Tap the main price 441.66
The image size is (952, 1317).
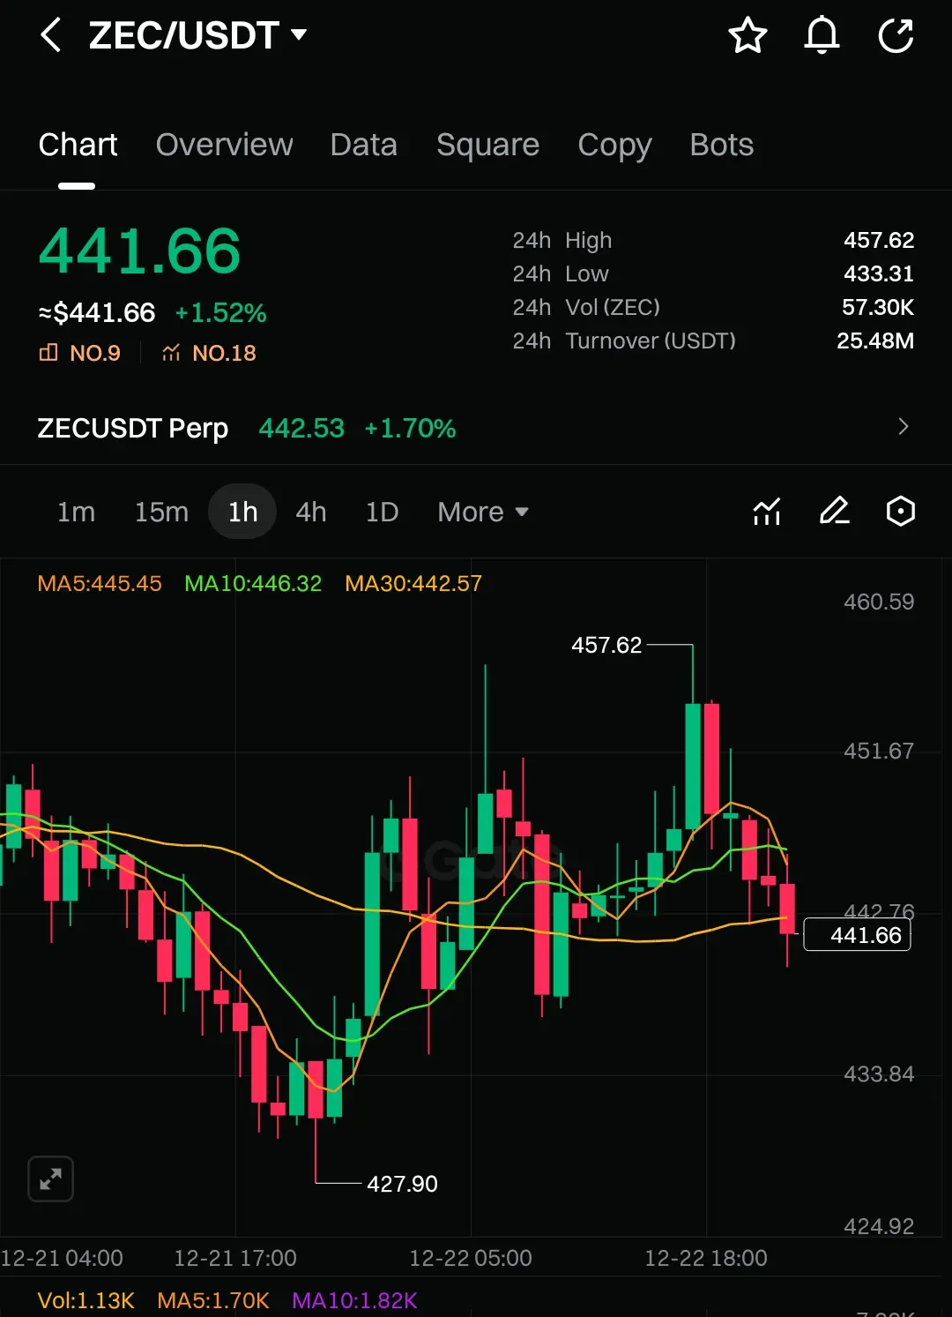click(139, 251)
